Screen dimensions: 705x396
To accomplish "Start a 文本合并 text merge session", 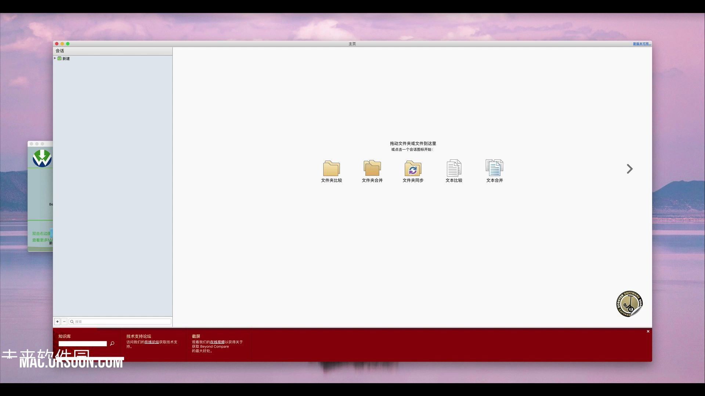I will pos(495,171).
